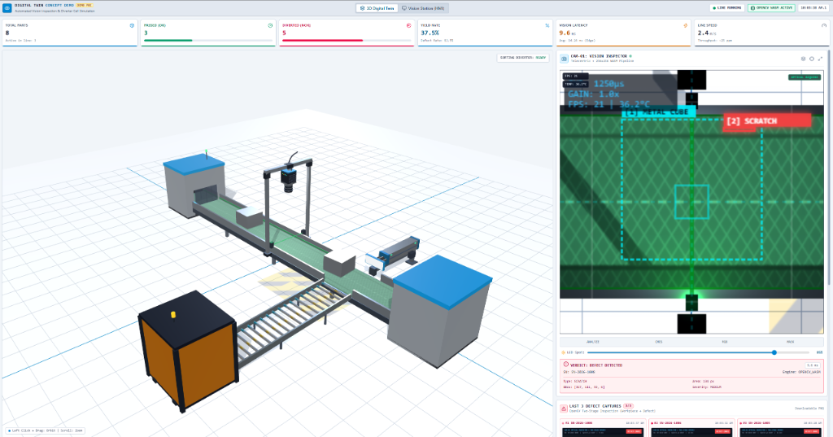This screenshot has width=833, height=437.
Task: Click the Diverted (NOK) card icon
Action: point(408,25)
